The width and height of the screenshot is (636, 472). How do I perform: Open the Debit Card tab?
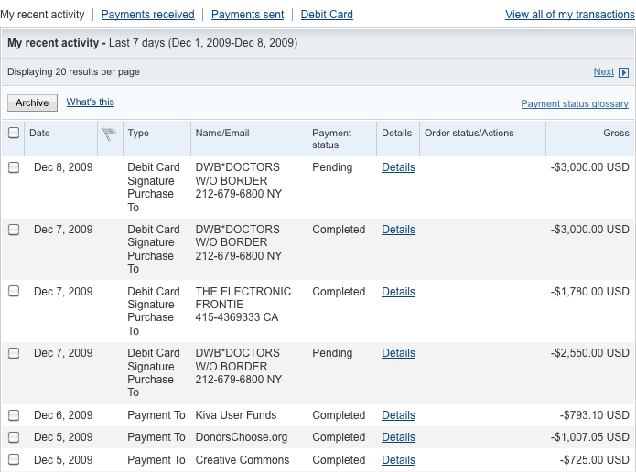pos(327,15)
